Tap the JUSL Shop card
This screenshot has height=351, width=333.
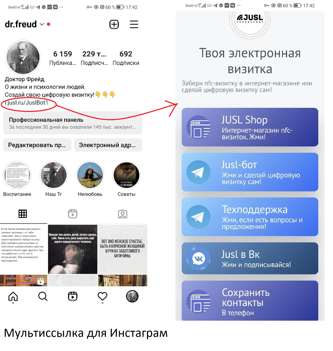click(250, 127)
